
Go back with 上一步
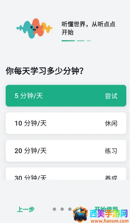click(x=26, y=209)
